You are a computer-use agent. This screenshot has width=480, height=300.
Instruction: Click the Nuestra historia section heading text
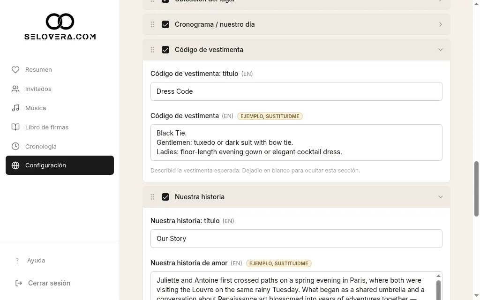click(200, 197)
